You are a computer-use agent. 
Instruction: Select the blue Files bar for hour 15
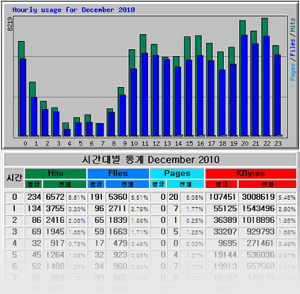point(189,98)
